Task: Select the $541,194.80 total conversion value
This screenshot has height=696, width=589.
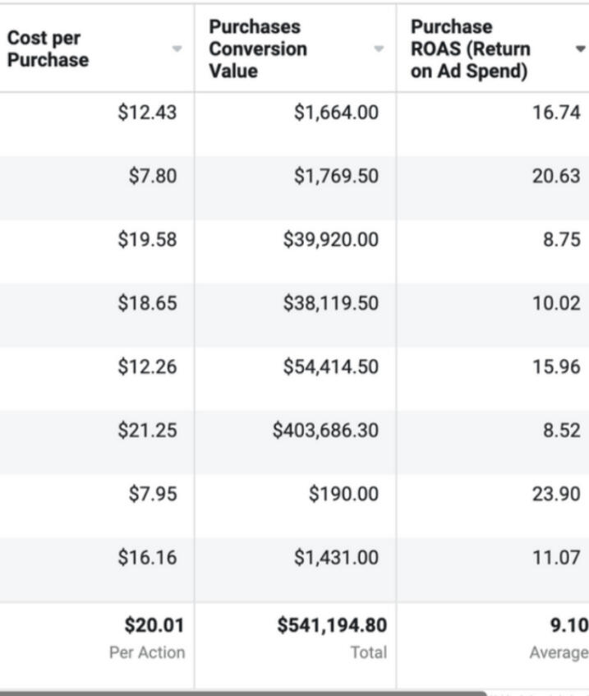Action: click(x=332, y=626)
